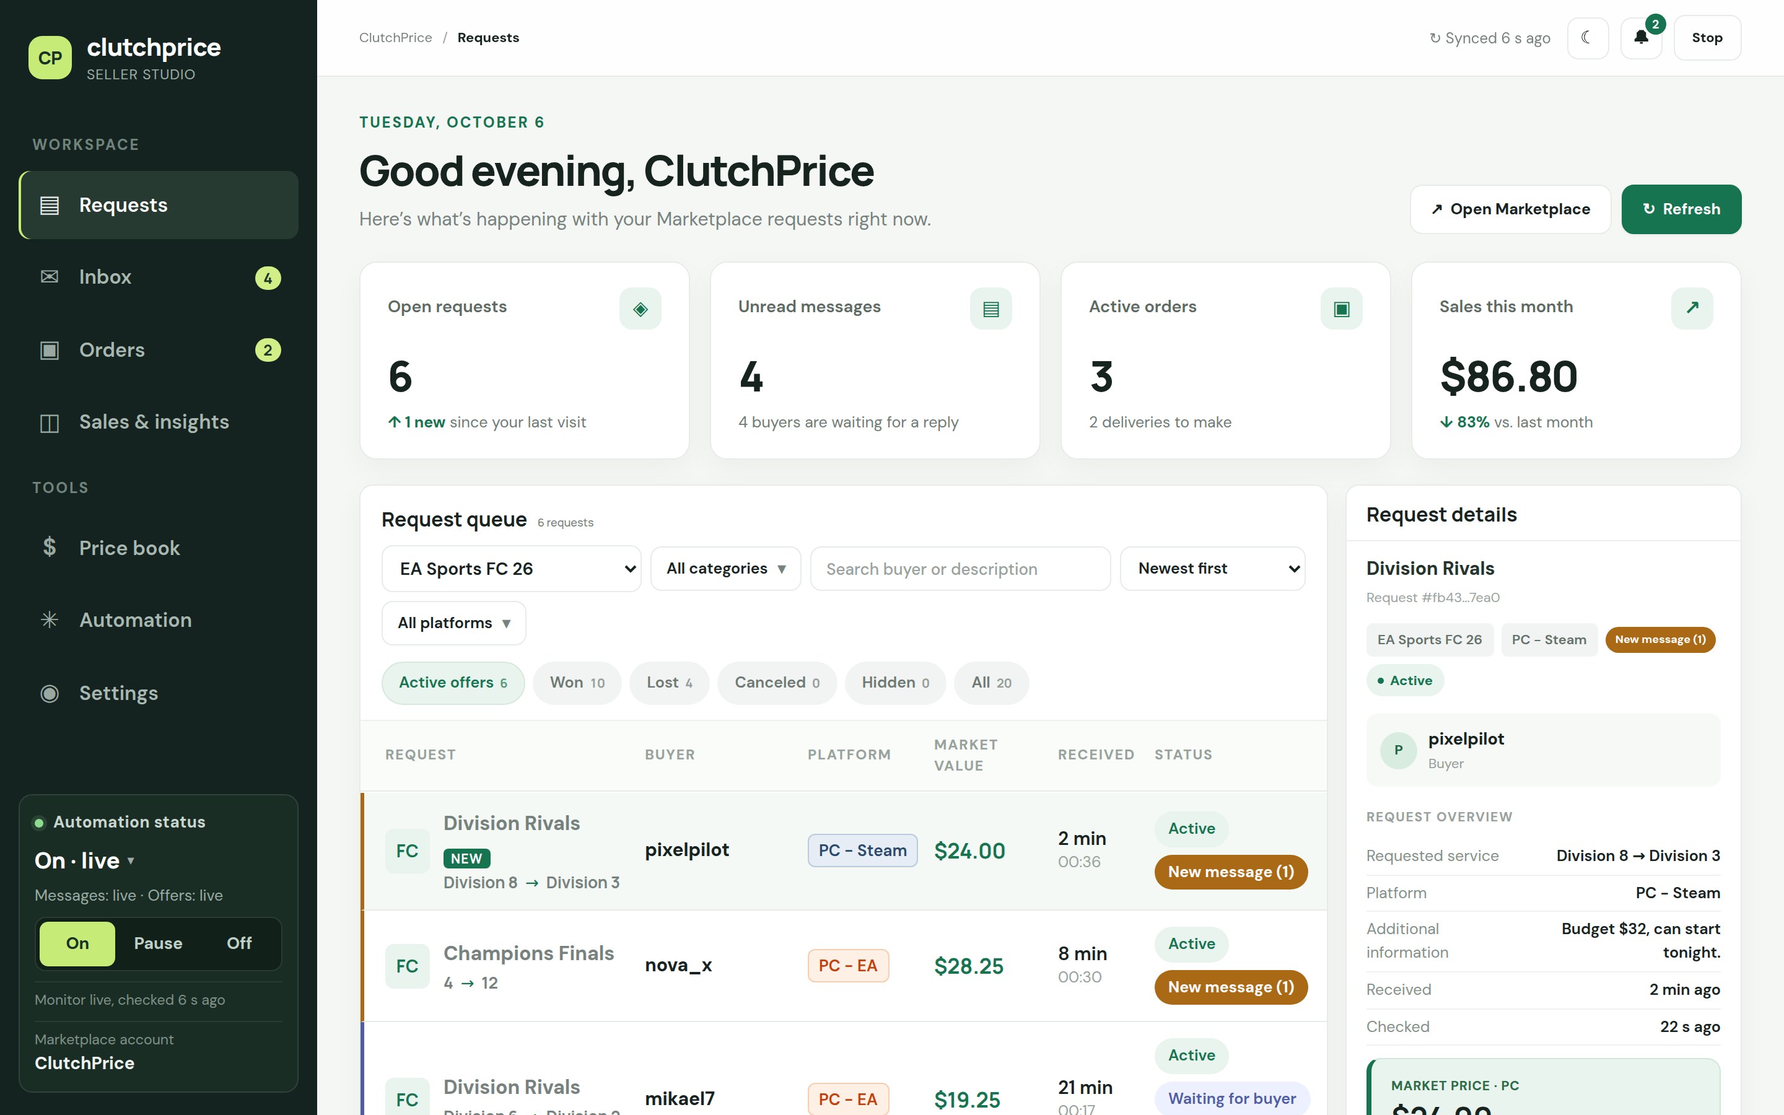Click the ClutchPrice breadcrumb link
This screenshot has height=1115, width=1784.
click(x=395, y=38)
